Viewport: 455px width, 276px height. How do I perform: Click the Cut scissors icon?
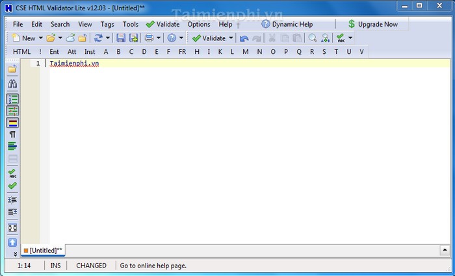click(272, 38)
